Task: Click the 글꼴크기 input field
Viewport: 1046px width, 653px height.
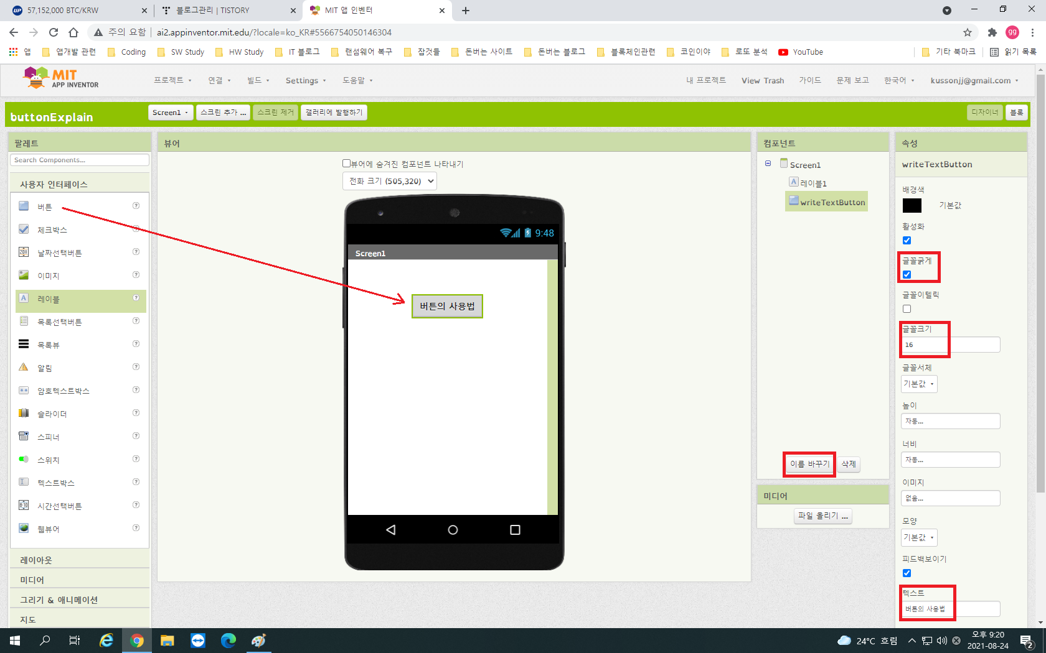Action: pos(950,345)
